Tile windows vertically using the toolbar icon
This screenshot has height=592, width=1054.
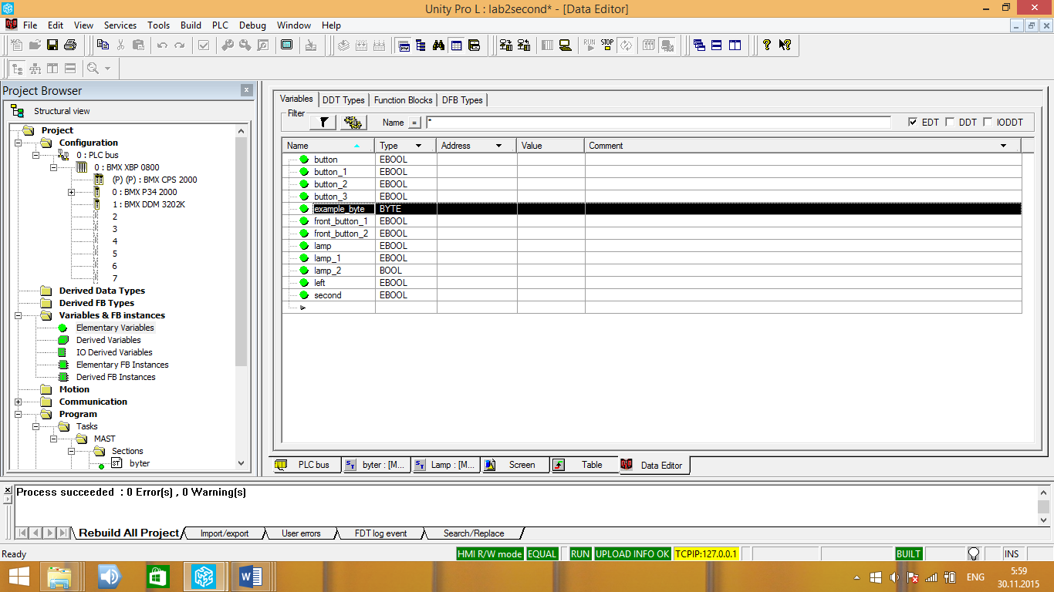click(735, 45)
